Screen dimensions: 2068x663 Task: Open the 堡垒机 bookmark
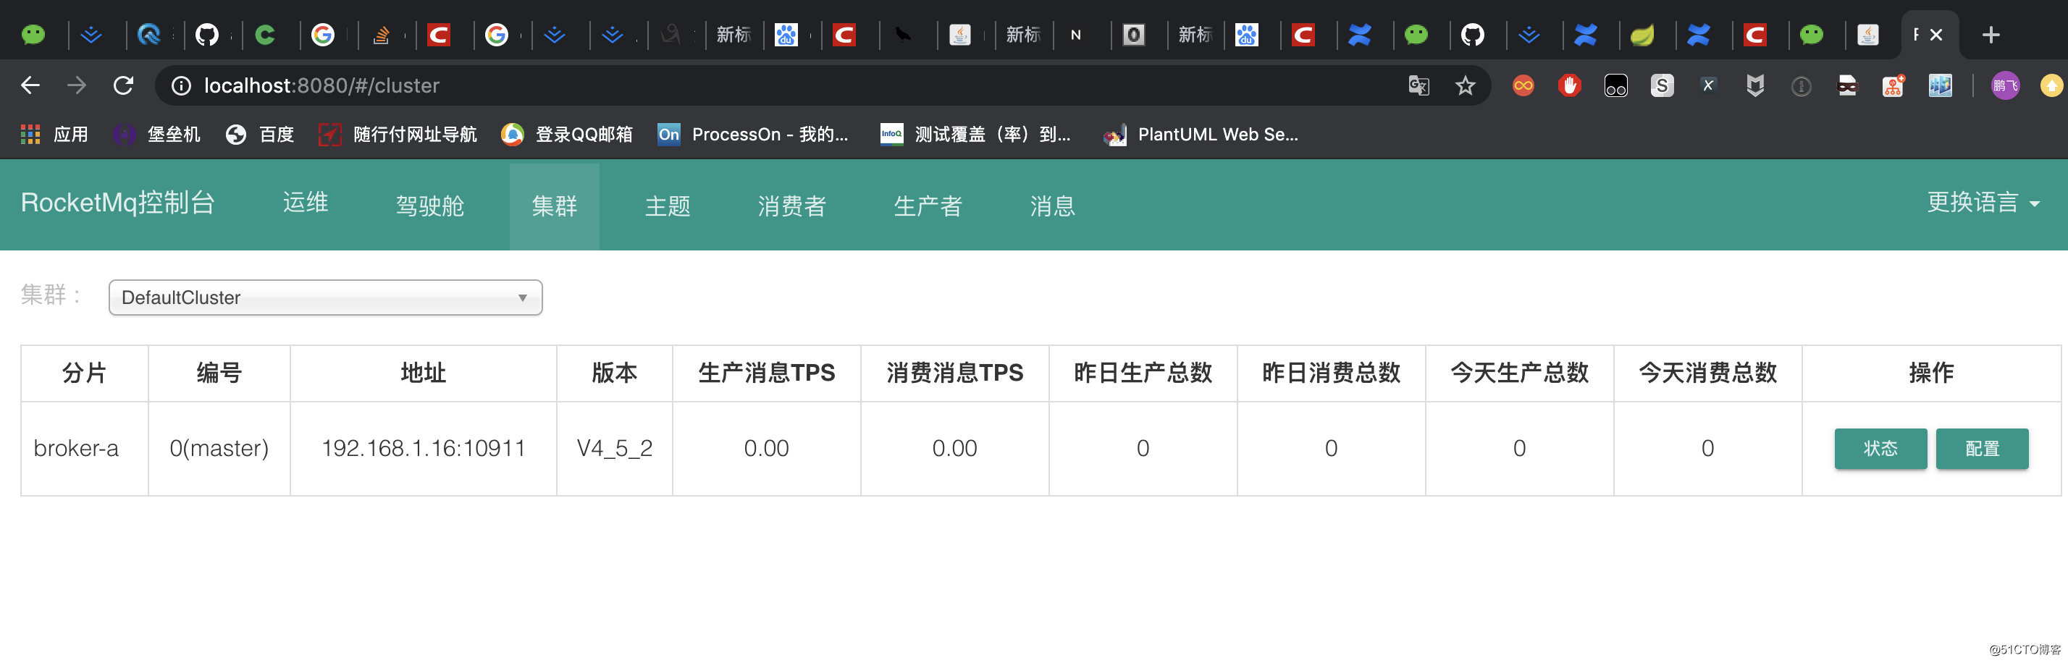pyautogui.click(x=156, y=134)
